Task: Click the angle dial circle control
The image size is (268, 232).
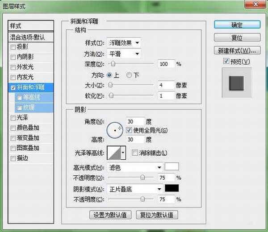Action: point(115,129)
